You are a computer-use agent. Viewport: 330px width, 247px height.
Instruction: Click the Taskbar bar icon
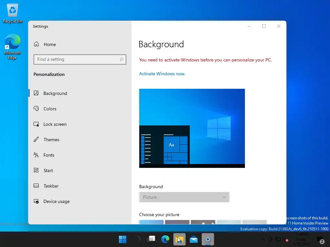coord(36,186)
